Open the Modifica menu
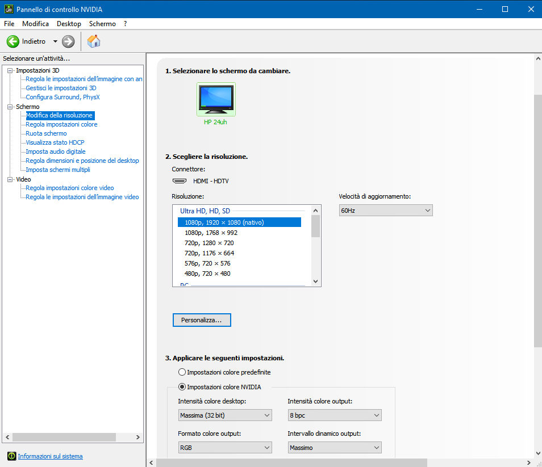 (x=35, y=24)
